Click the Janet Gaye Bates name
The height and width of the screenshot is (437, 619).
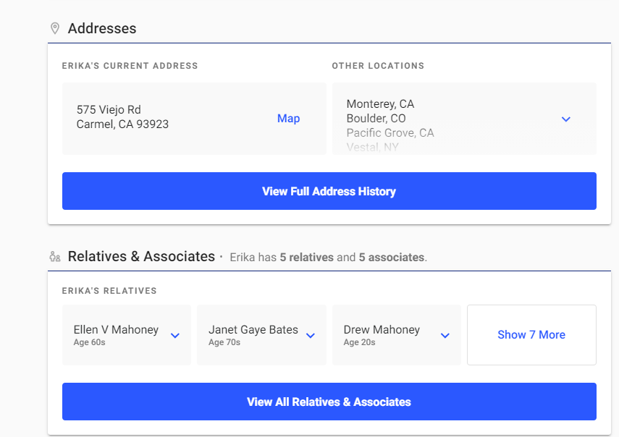click(x=253, y=330)
